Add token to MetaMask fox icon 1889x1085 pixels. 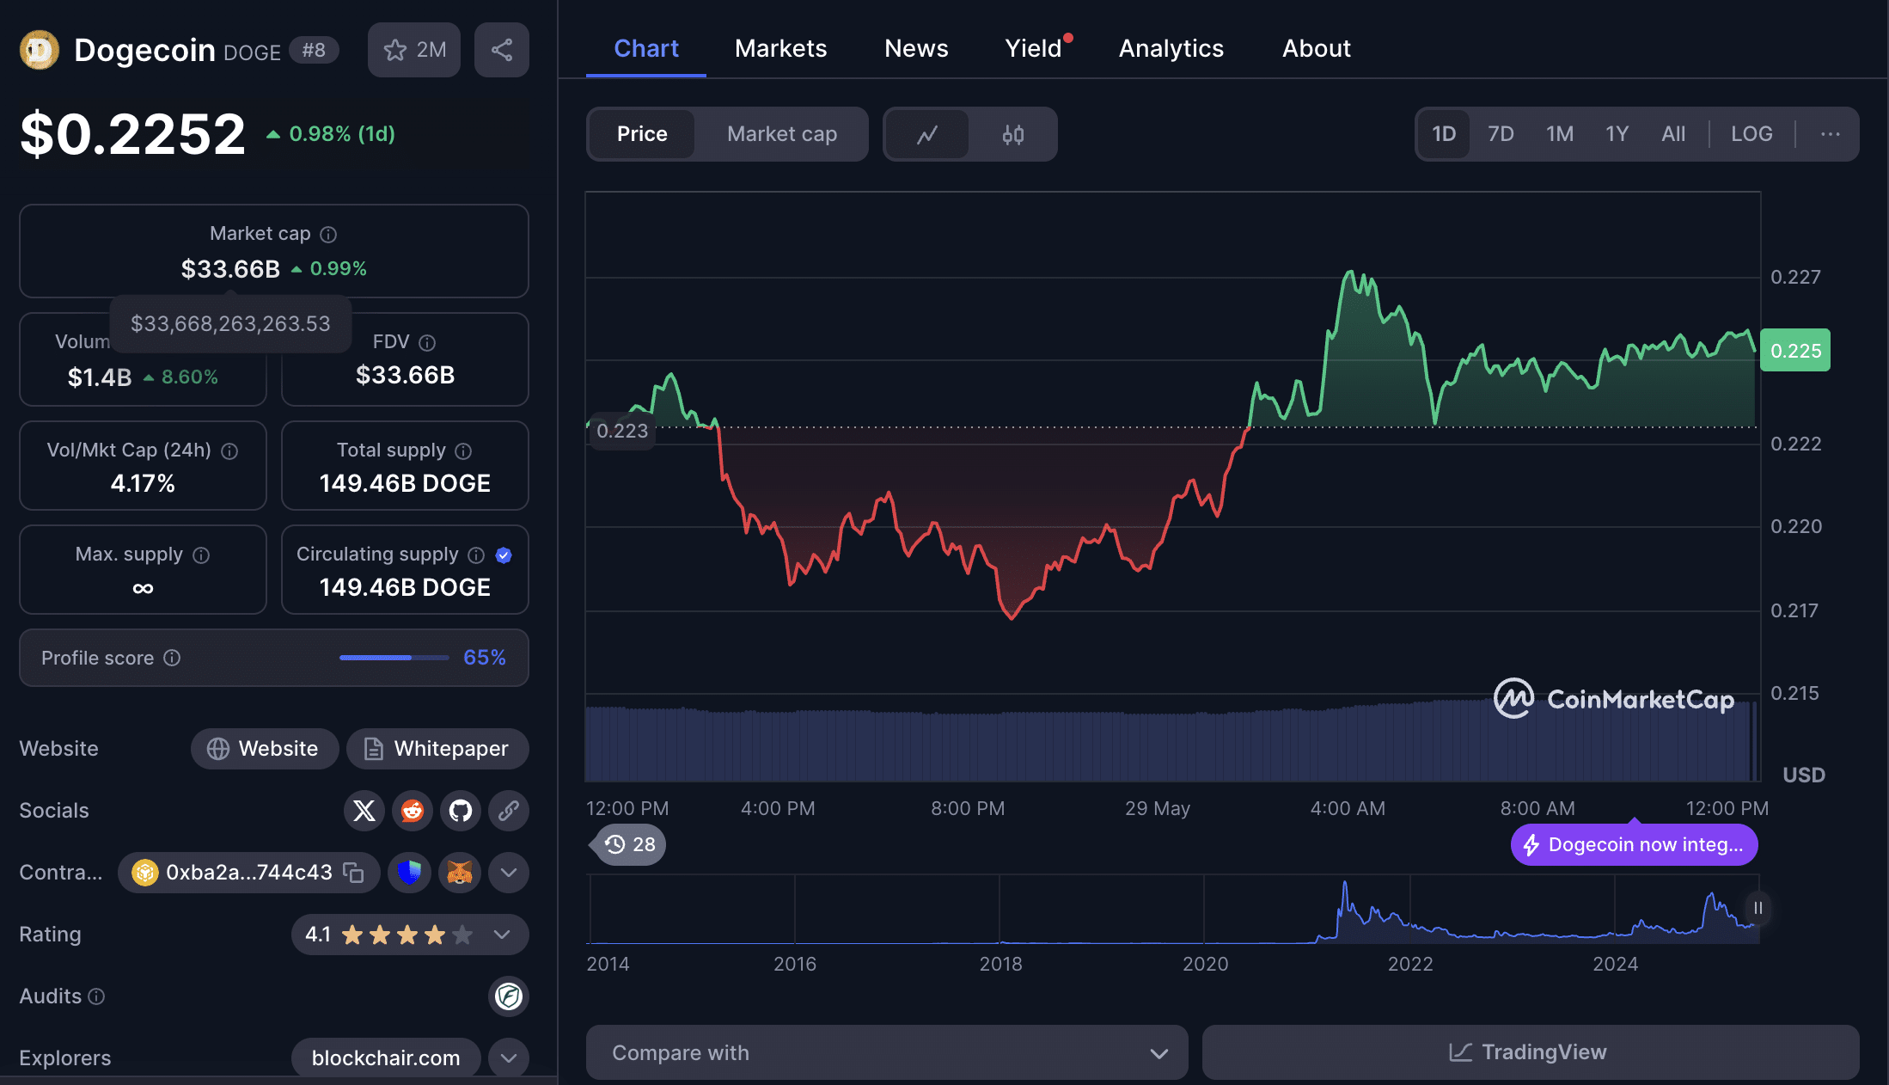coord(460,873)
